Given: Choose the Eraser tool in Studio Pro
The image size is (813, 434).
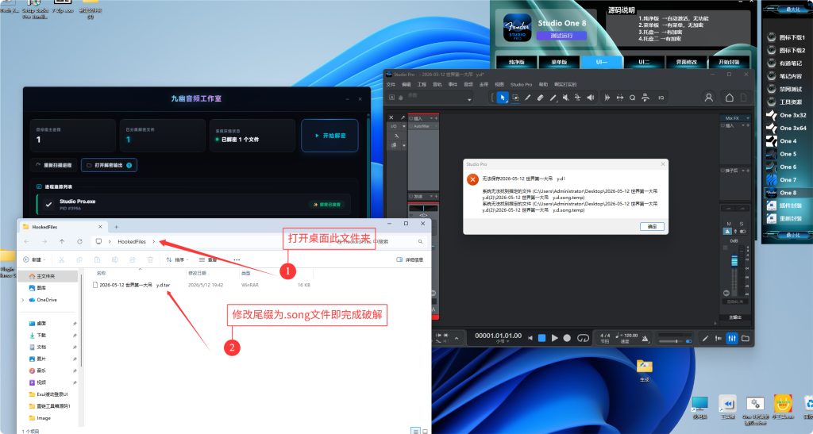Looking at the screenshot, I should click(540, 98).
